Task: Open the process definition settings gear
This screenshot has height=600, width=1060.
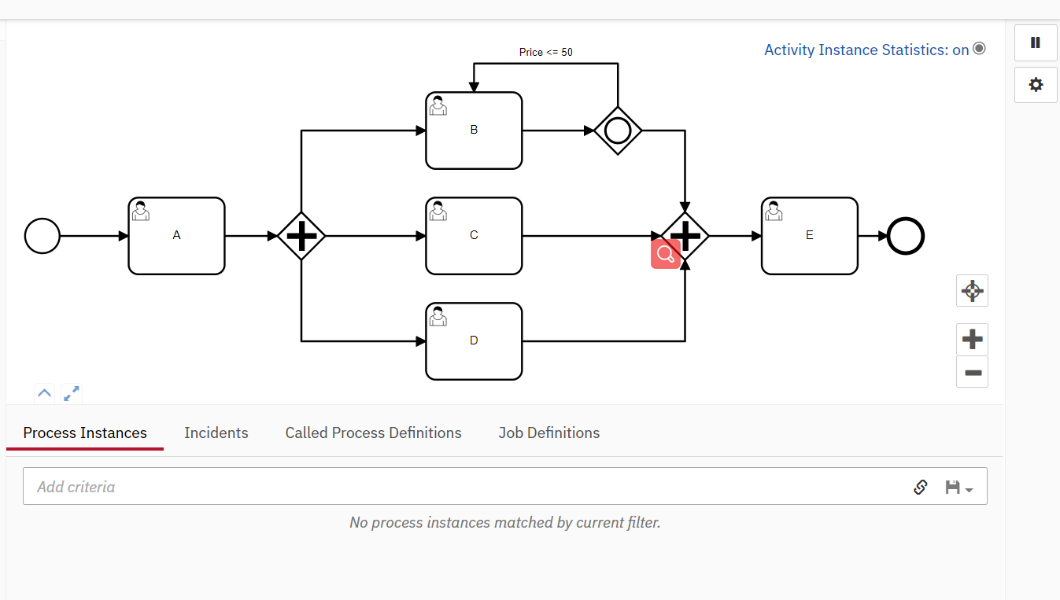Action: [1035, 84]
